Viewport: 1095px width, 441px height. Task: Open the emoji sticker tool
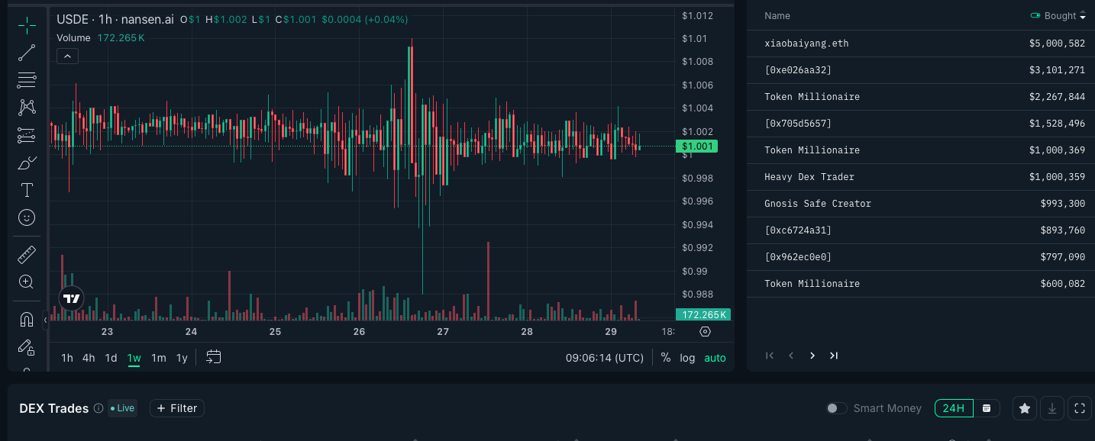(27, 217)
